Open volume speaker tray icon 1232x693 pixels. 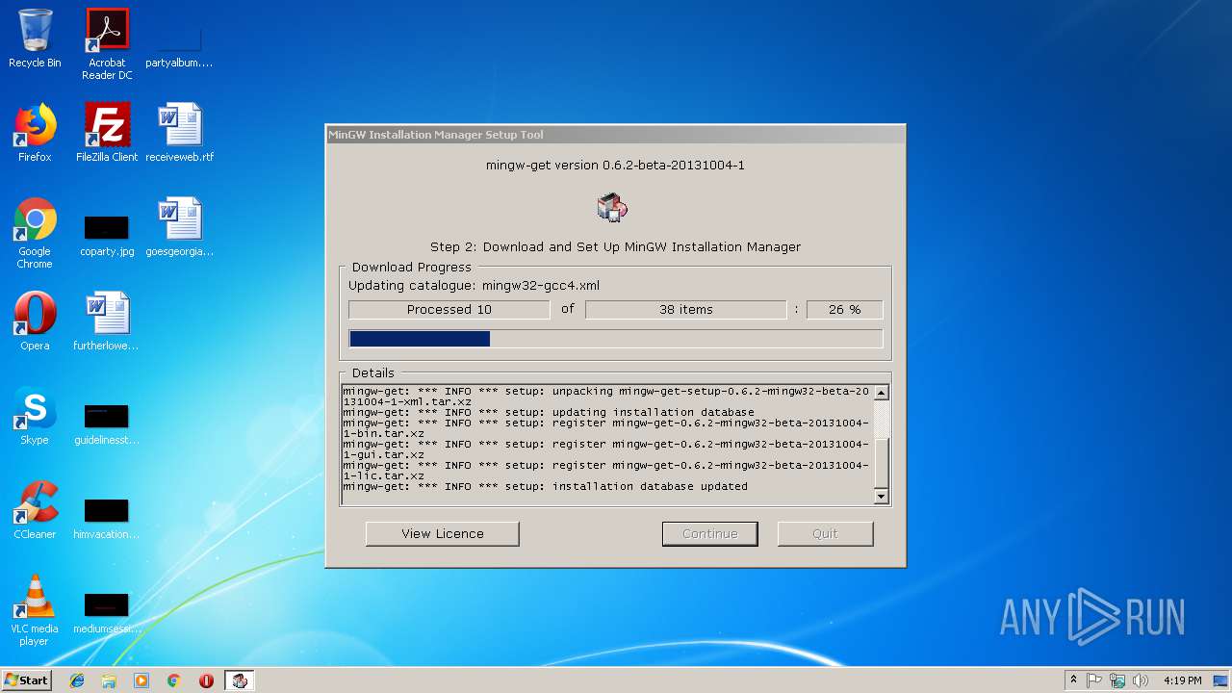pos(1141,680)
